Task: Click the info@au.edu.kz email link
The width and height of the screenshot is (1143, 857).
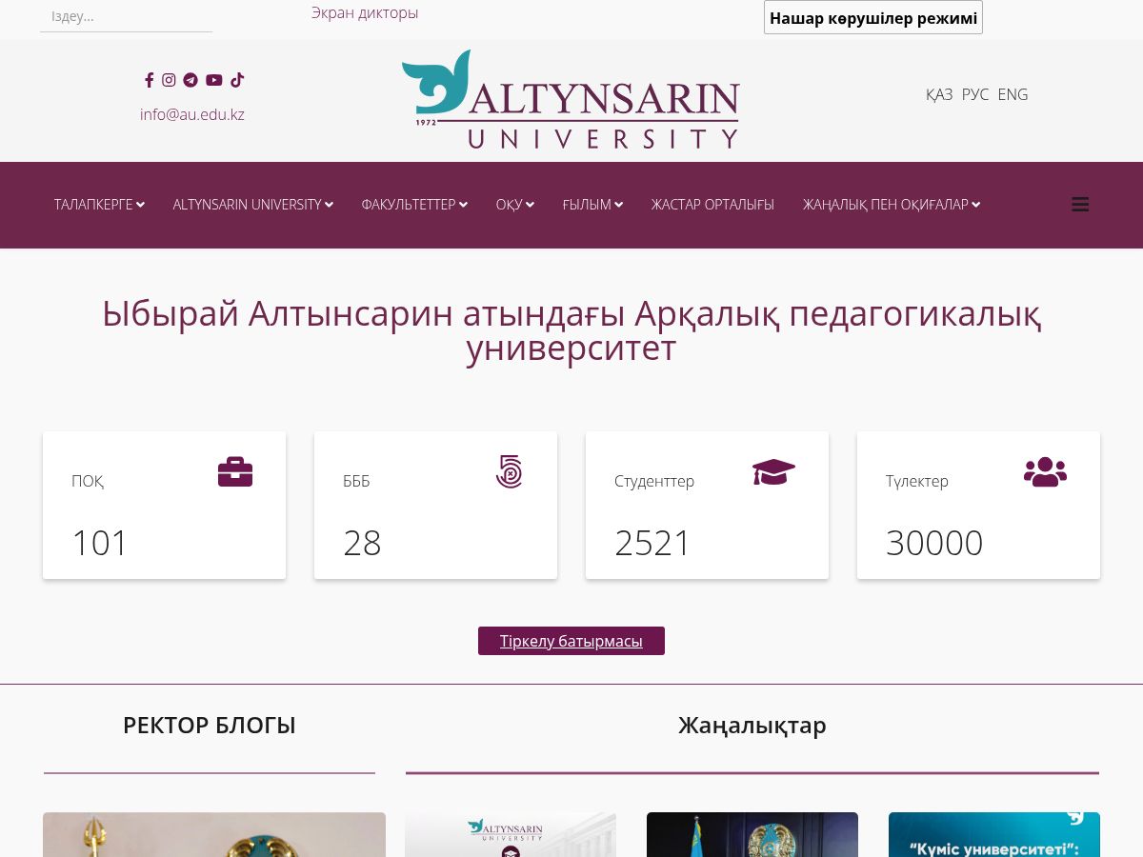Action: [x=192, y=114]
